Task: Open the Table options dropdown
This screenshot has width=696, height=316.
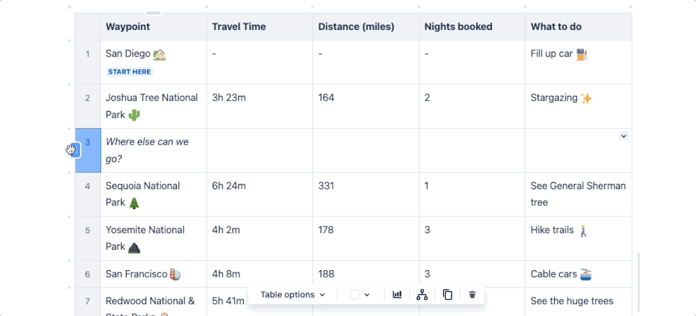Action: coord(293,294)
